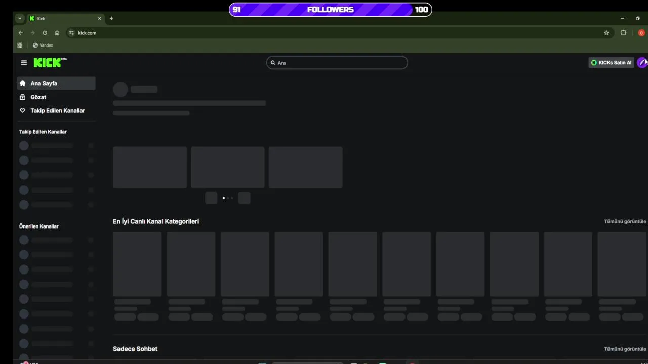The image size is (648, 364).
Task: Click the search magnifier icon
Action: [273, 63]
